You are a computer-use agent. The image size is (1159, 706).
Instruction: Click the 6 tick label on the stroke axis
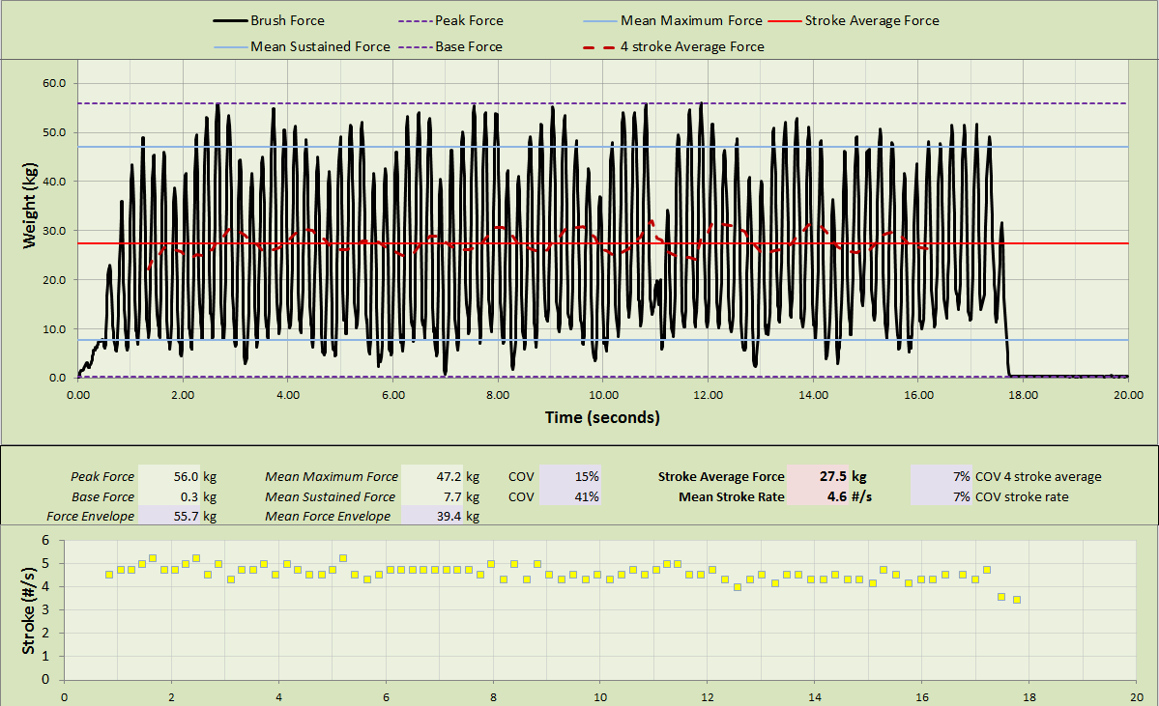45,541
